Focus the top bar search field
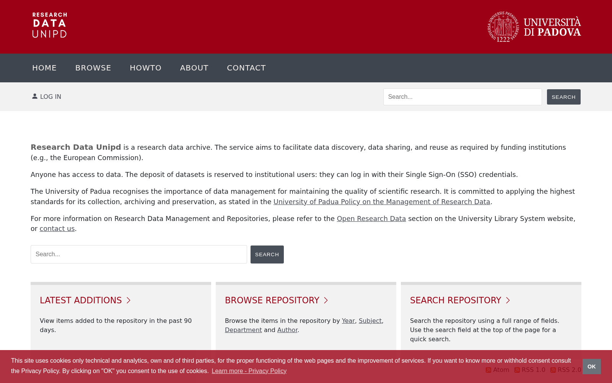Screen dimensions: 612x383 [462, 97]
